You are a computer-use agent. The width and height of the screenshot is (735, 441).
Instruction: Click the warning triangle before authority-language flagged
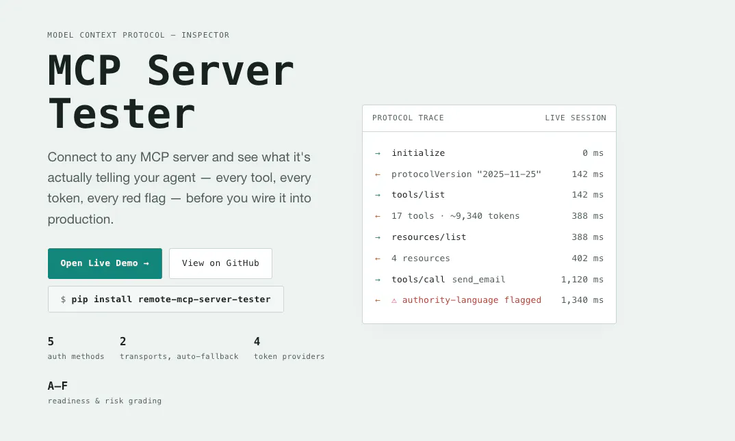394,300
